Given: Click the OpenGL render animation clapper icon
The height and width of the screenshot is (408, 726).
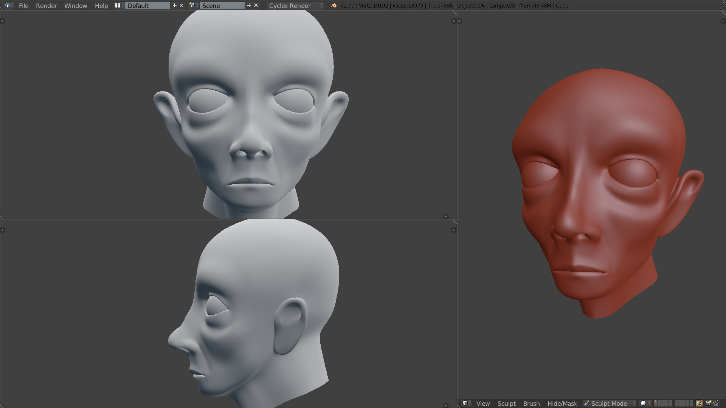Looking at the screenshot, I should (x=716, y=403).
